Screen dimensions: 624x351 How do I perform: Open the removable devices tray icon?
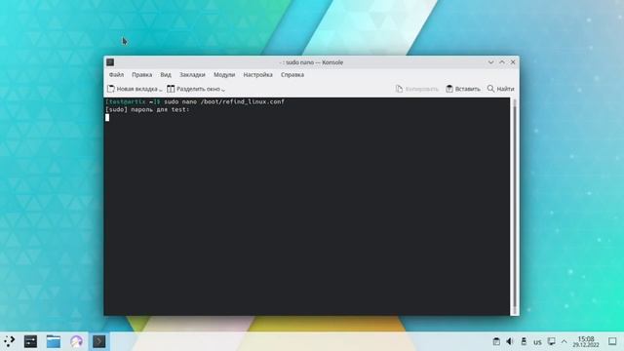point(524,341)
